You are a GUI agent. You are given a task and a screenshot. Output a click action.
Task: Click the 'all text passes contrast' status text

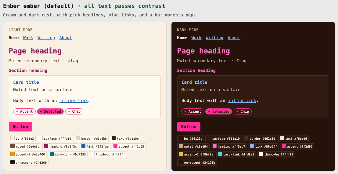point(125,6)
